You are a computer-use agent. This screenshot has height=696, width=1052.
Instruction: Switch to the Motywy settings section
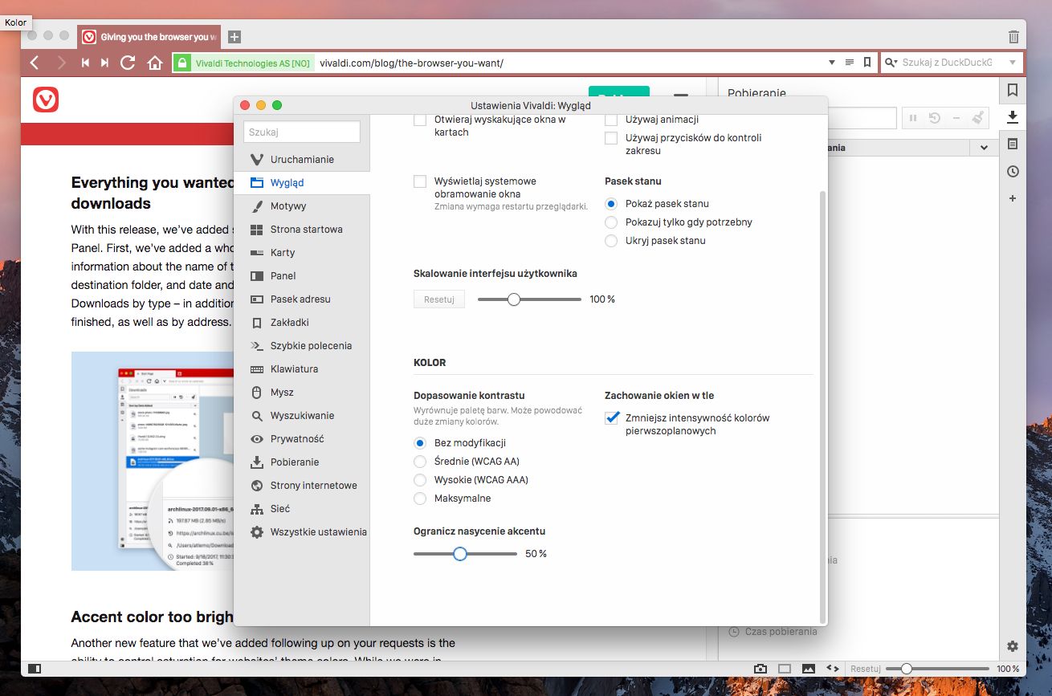pos(302,206)
